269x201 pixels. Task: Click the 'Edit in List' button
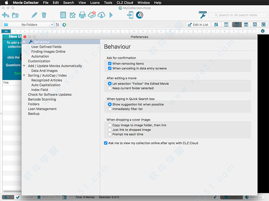click(198, 25)
